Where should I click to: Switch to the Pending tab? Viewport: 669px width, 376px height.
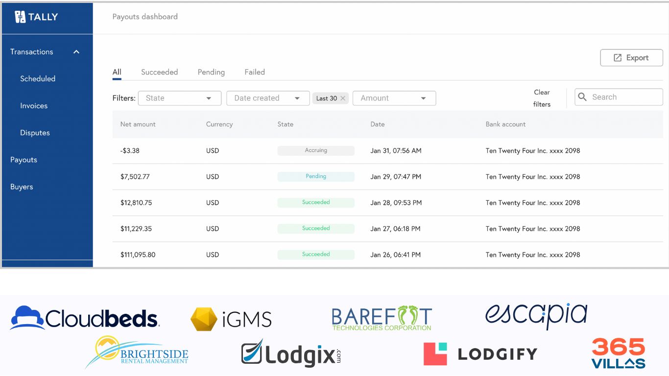point(211,72)
